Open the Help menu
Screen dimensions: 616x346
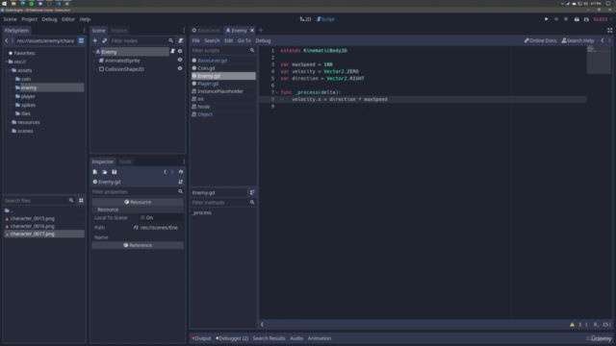85,19
